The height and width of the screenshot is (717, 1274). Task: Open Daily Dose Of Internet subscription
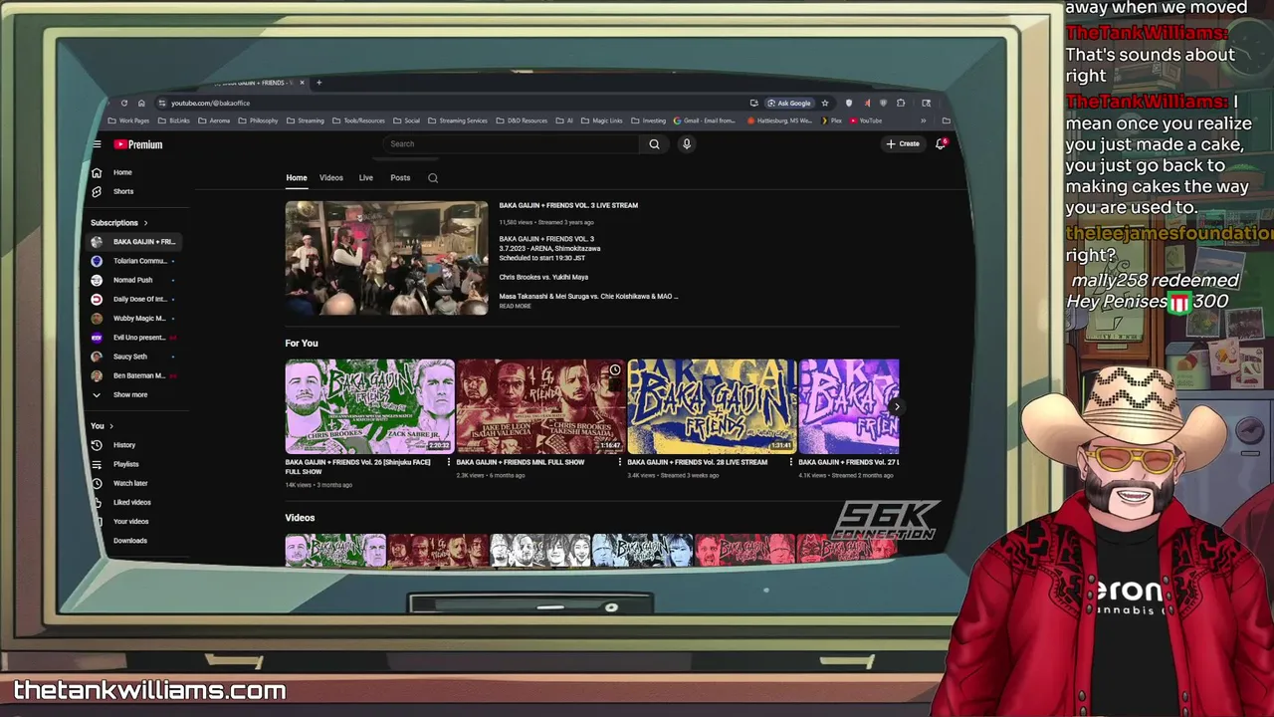click(x=135, y=299)
